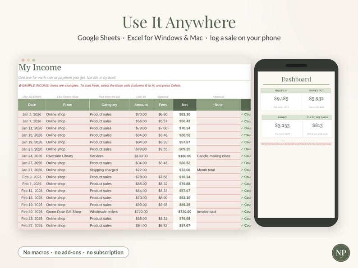Click net value $30.52 in Jan 15 row
The image size is (358, 268).
[x=185, y=135]
